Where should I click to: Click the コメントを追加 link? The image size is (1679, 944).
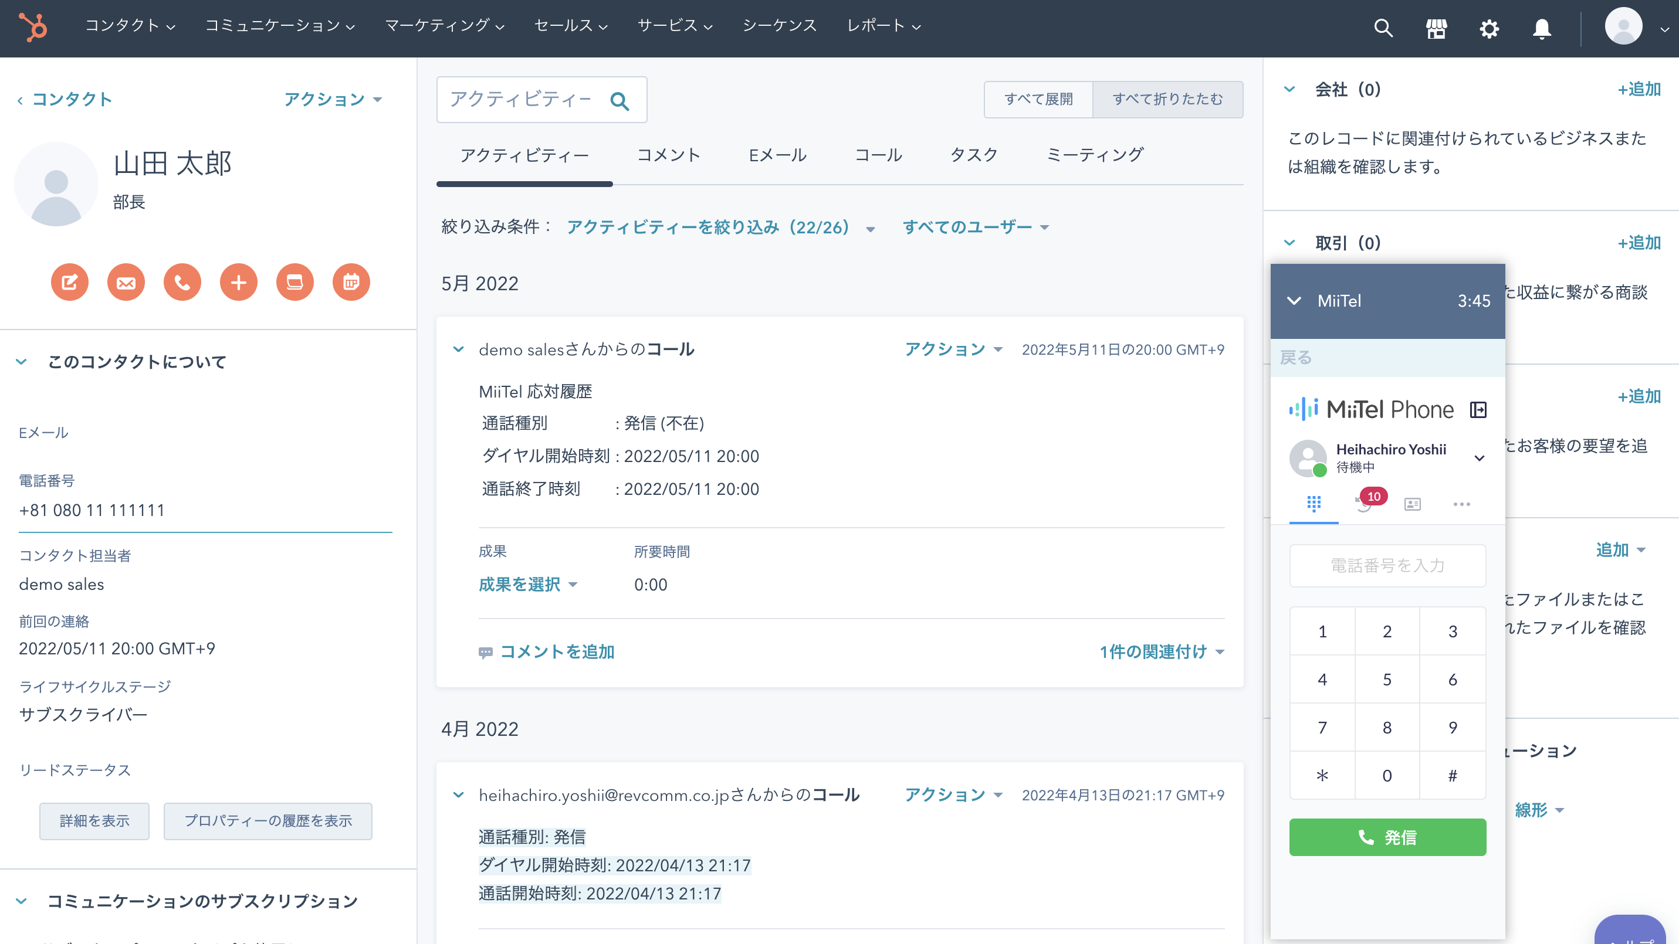557,651
